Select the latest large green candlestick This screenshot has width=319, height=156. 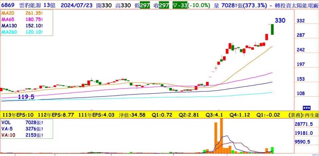click(x=272, y=30)
